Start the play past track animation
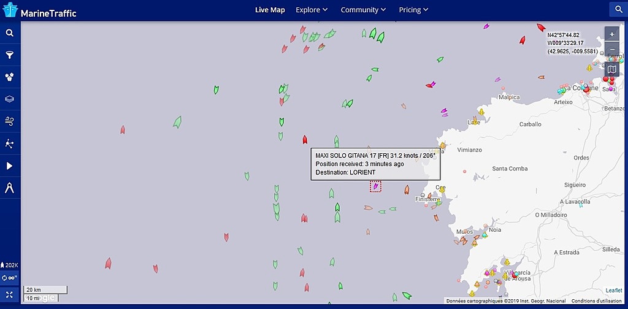This screenshot has height=309, width=628. click(x=10, y=166)
